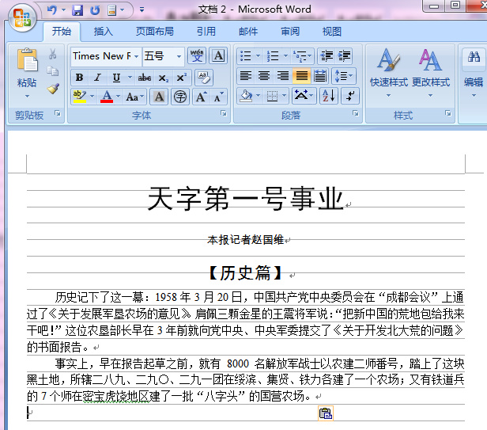Image resolution: width=487 pixels, height=430 pixels.
Task: Click the heading 【历史篇】
Action: [245, 273]
